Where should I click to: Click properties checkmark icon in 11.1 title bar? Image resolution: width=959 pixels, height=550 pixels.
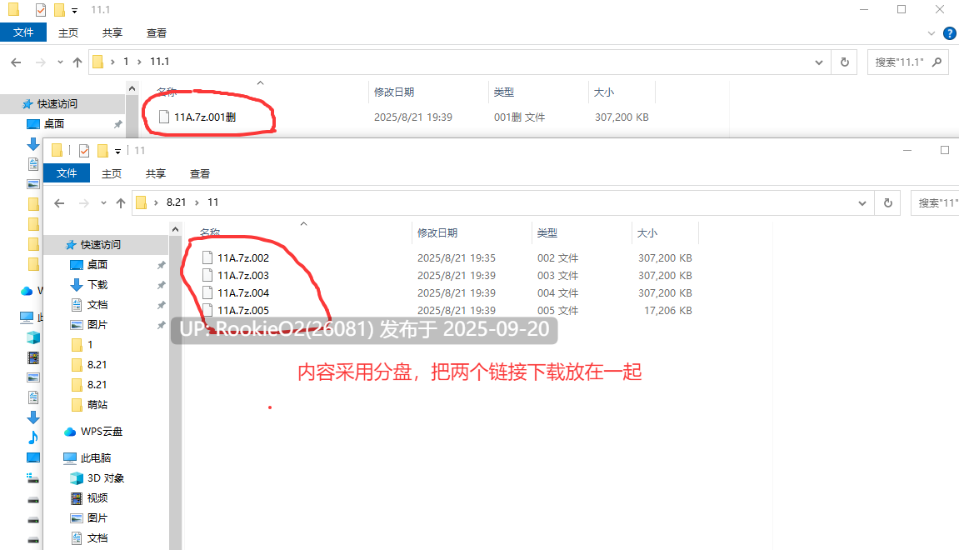(40, 10)
